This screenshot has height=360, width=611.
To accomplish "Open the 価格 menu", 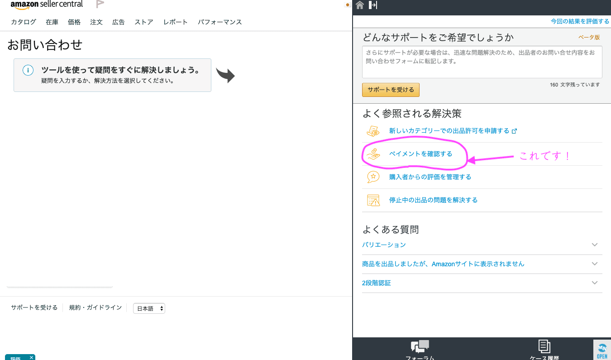I will (x=74, y=22).
